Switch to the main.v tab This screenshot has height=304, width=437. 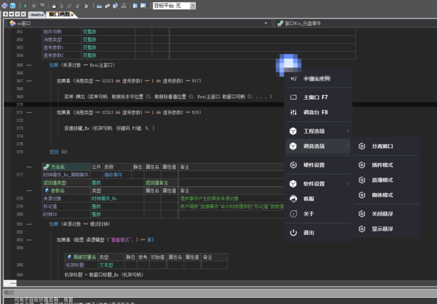coord(37,14)
